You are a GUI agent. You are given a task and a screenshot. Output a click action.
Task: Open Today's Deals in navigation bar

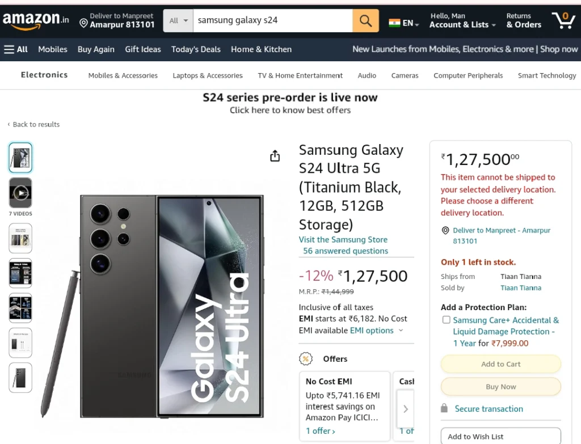coord(196,49)
